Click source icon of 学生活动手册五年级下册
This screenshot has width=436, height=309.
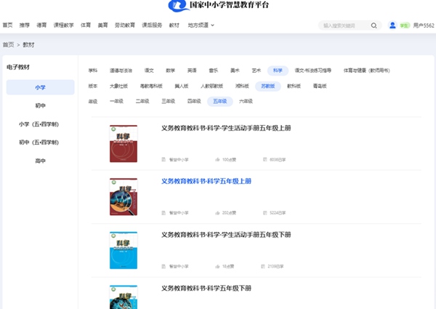tap(163, 266)
